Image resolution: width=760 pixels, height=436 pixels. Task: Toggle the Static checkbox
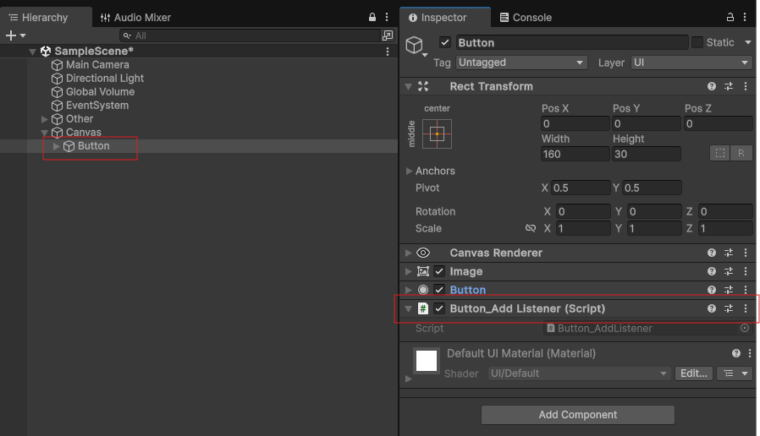697,42
